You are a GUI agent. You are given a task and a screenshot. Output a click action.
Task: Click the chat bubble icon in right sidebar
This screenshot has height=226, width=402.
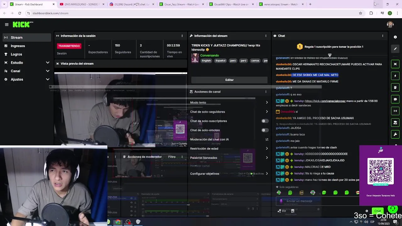(395, 99)
